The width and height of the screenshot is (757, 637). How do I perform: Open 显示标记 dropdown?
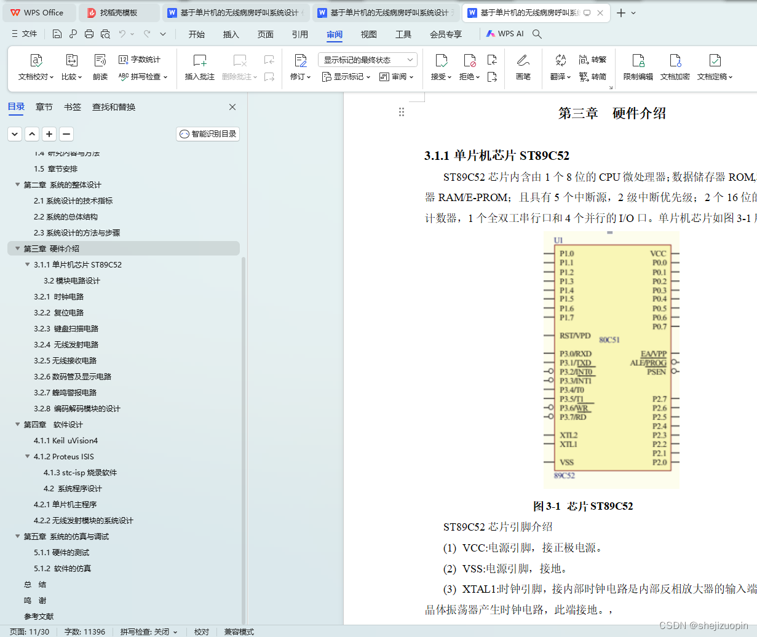pyautogui.click(x=346, y=77)
